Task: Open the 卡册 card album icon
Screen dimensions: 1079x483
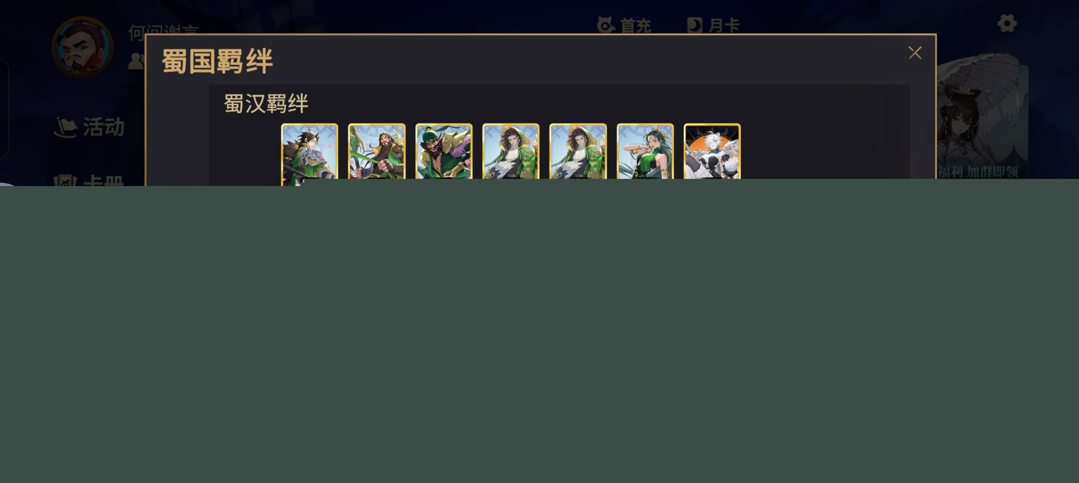Action: click(x=66, y=181)
